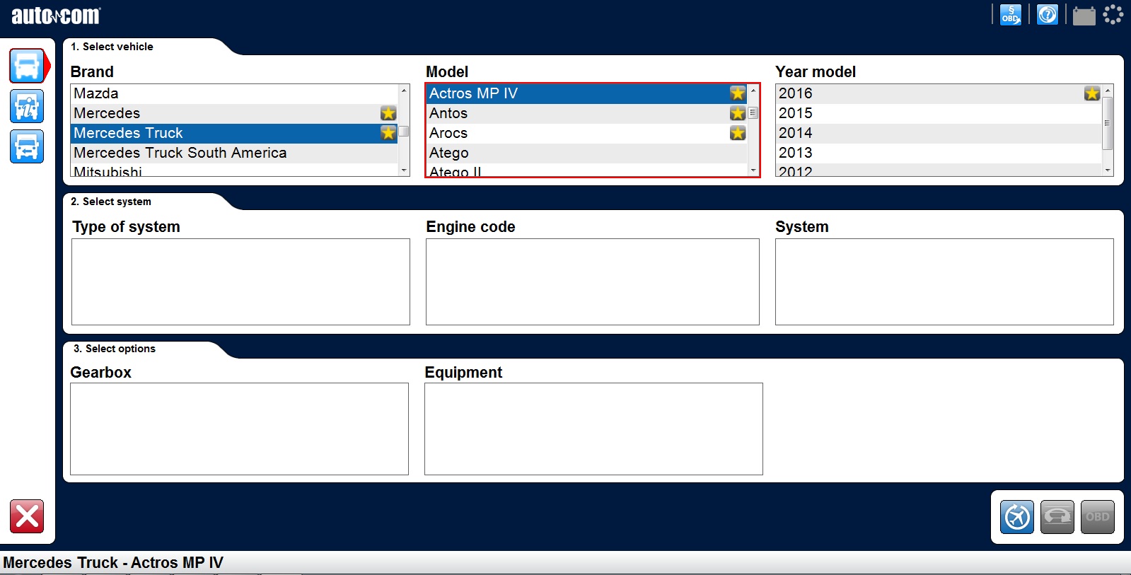The image size is (1131, 575).
Task: Click the greyed OBD button
Action: tap(1097, 517)
